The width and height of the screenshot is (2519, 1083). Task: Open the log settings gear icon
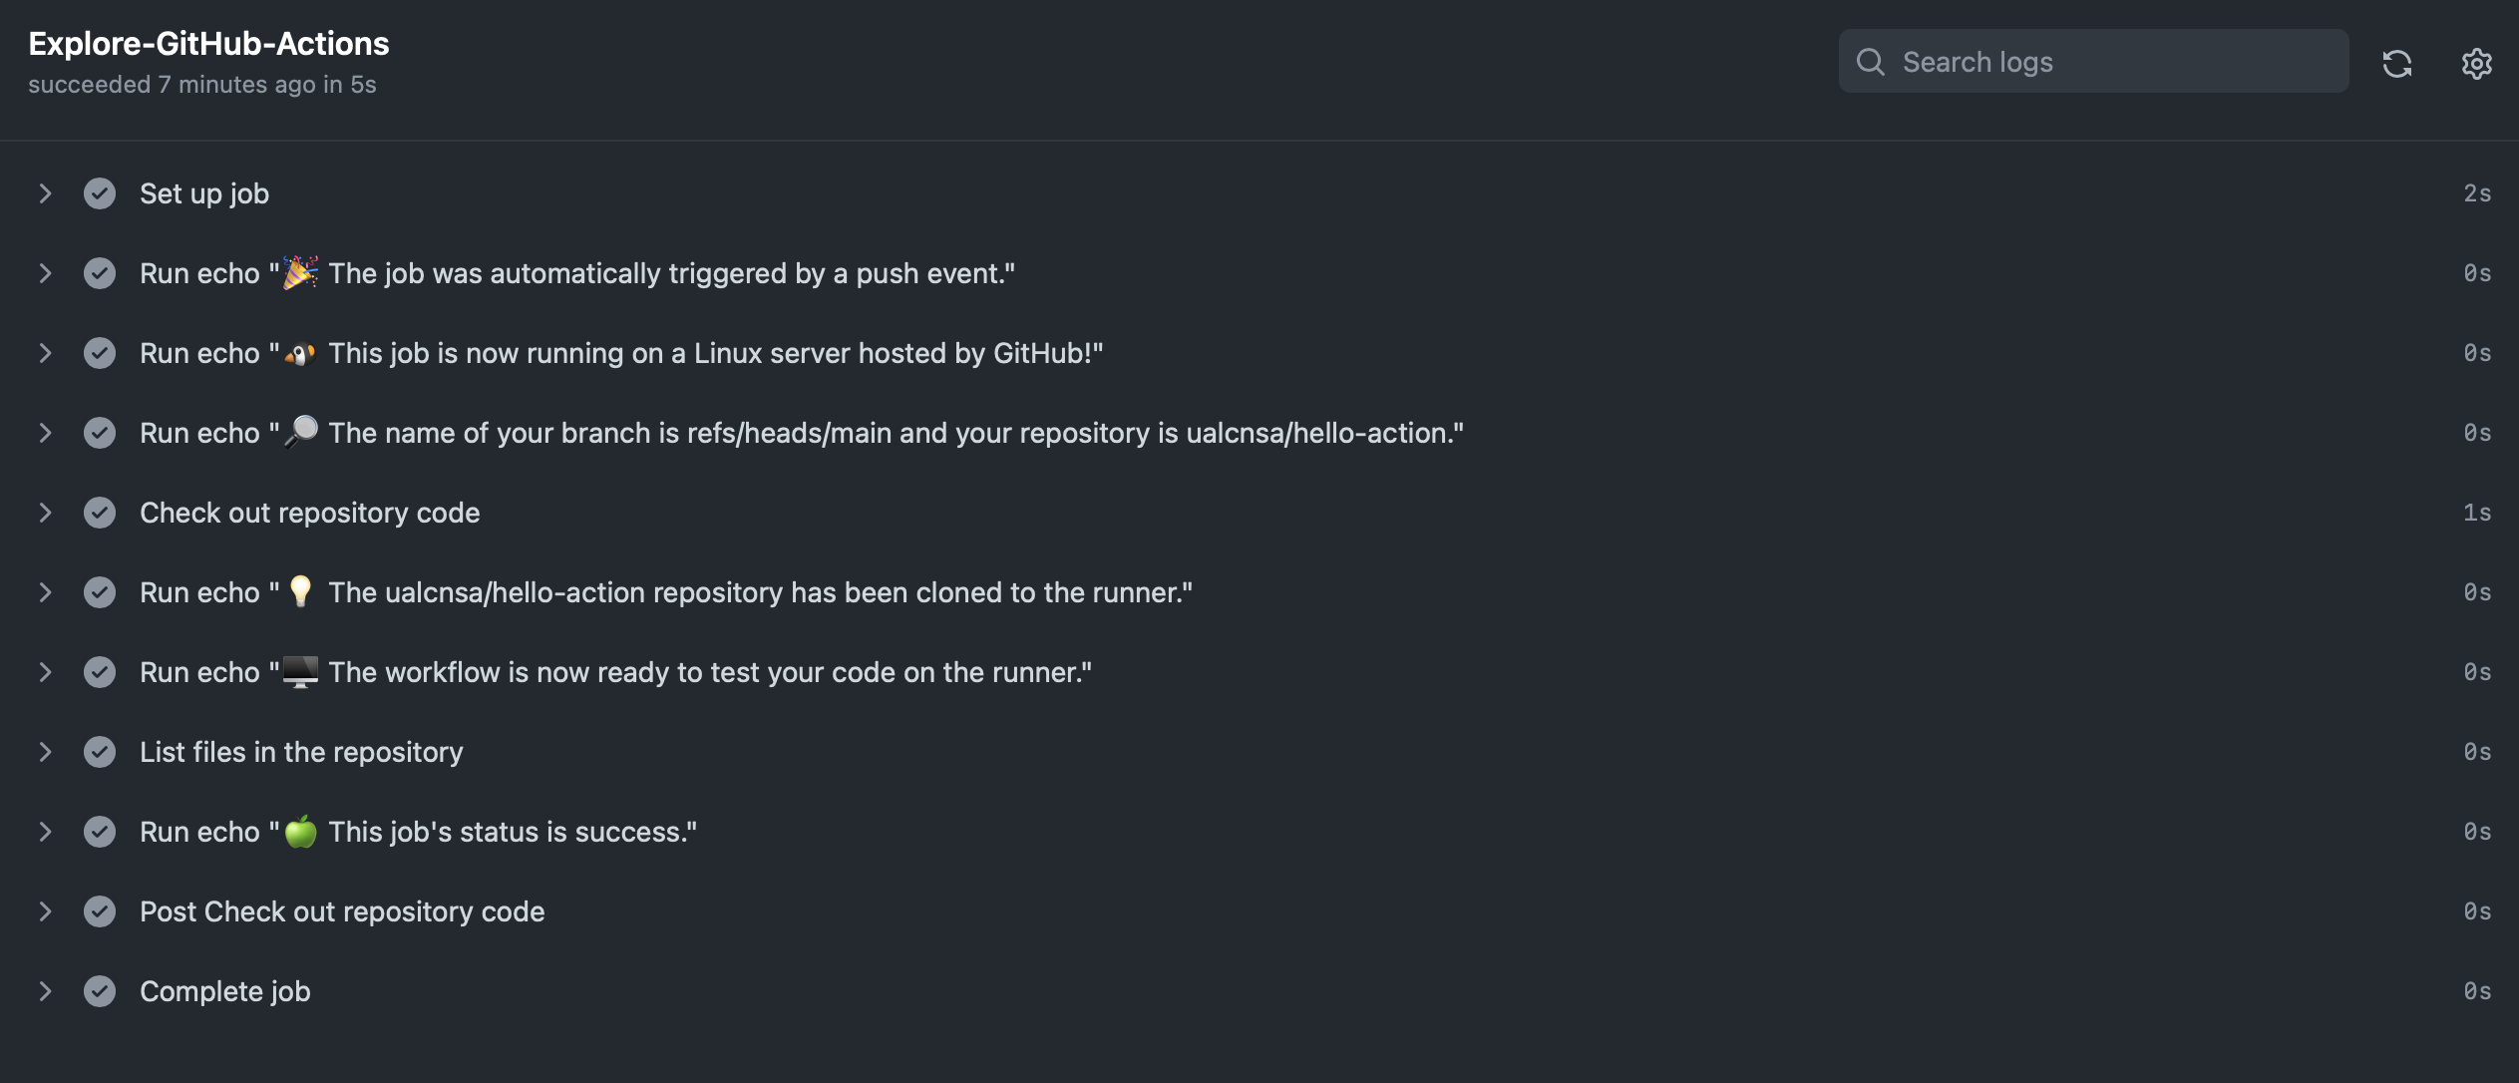point(2477,63)
